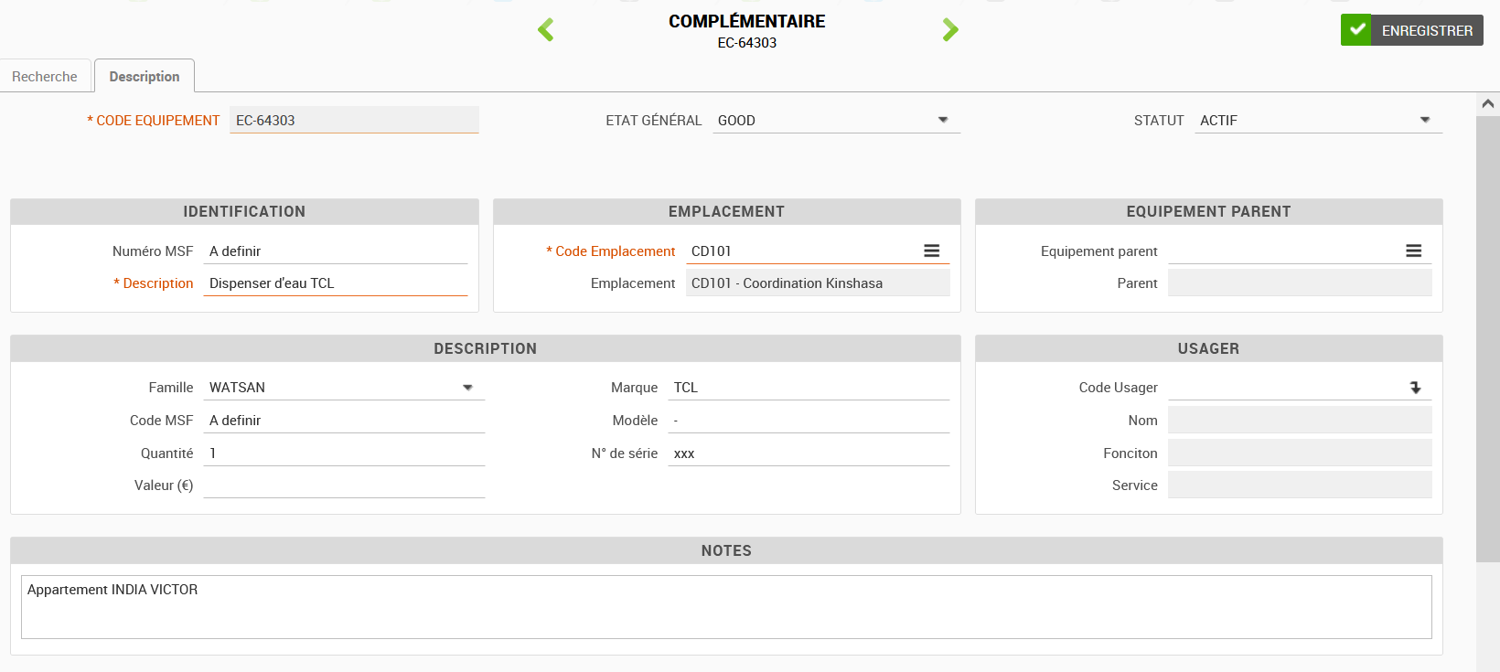1500x672 pixels.
Task: Select the Description tab
Action: pyautogui.click(x=145, y=77)
